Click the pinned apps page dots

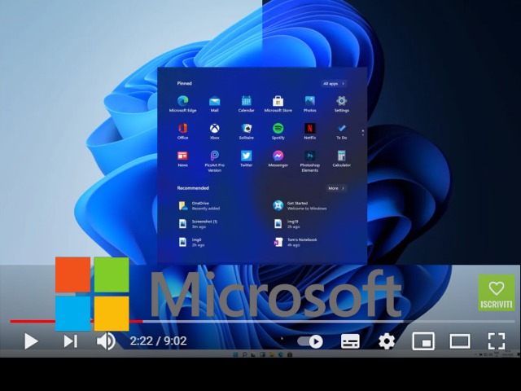363,133
